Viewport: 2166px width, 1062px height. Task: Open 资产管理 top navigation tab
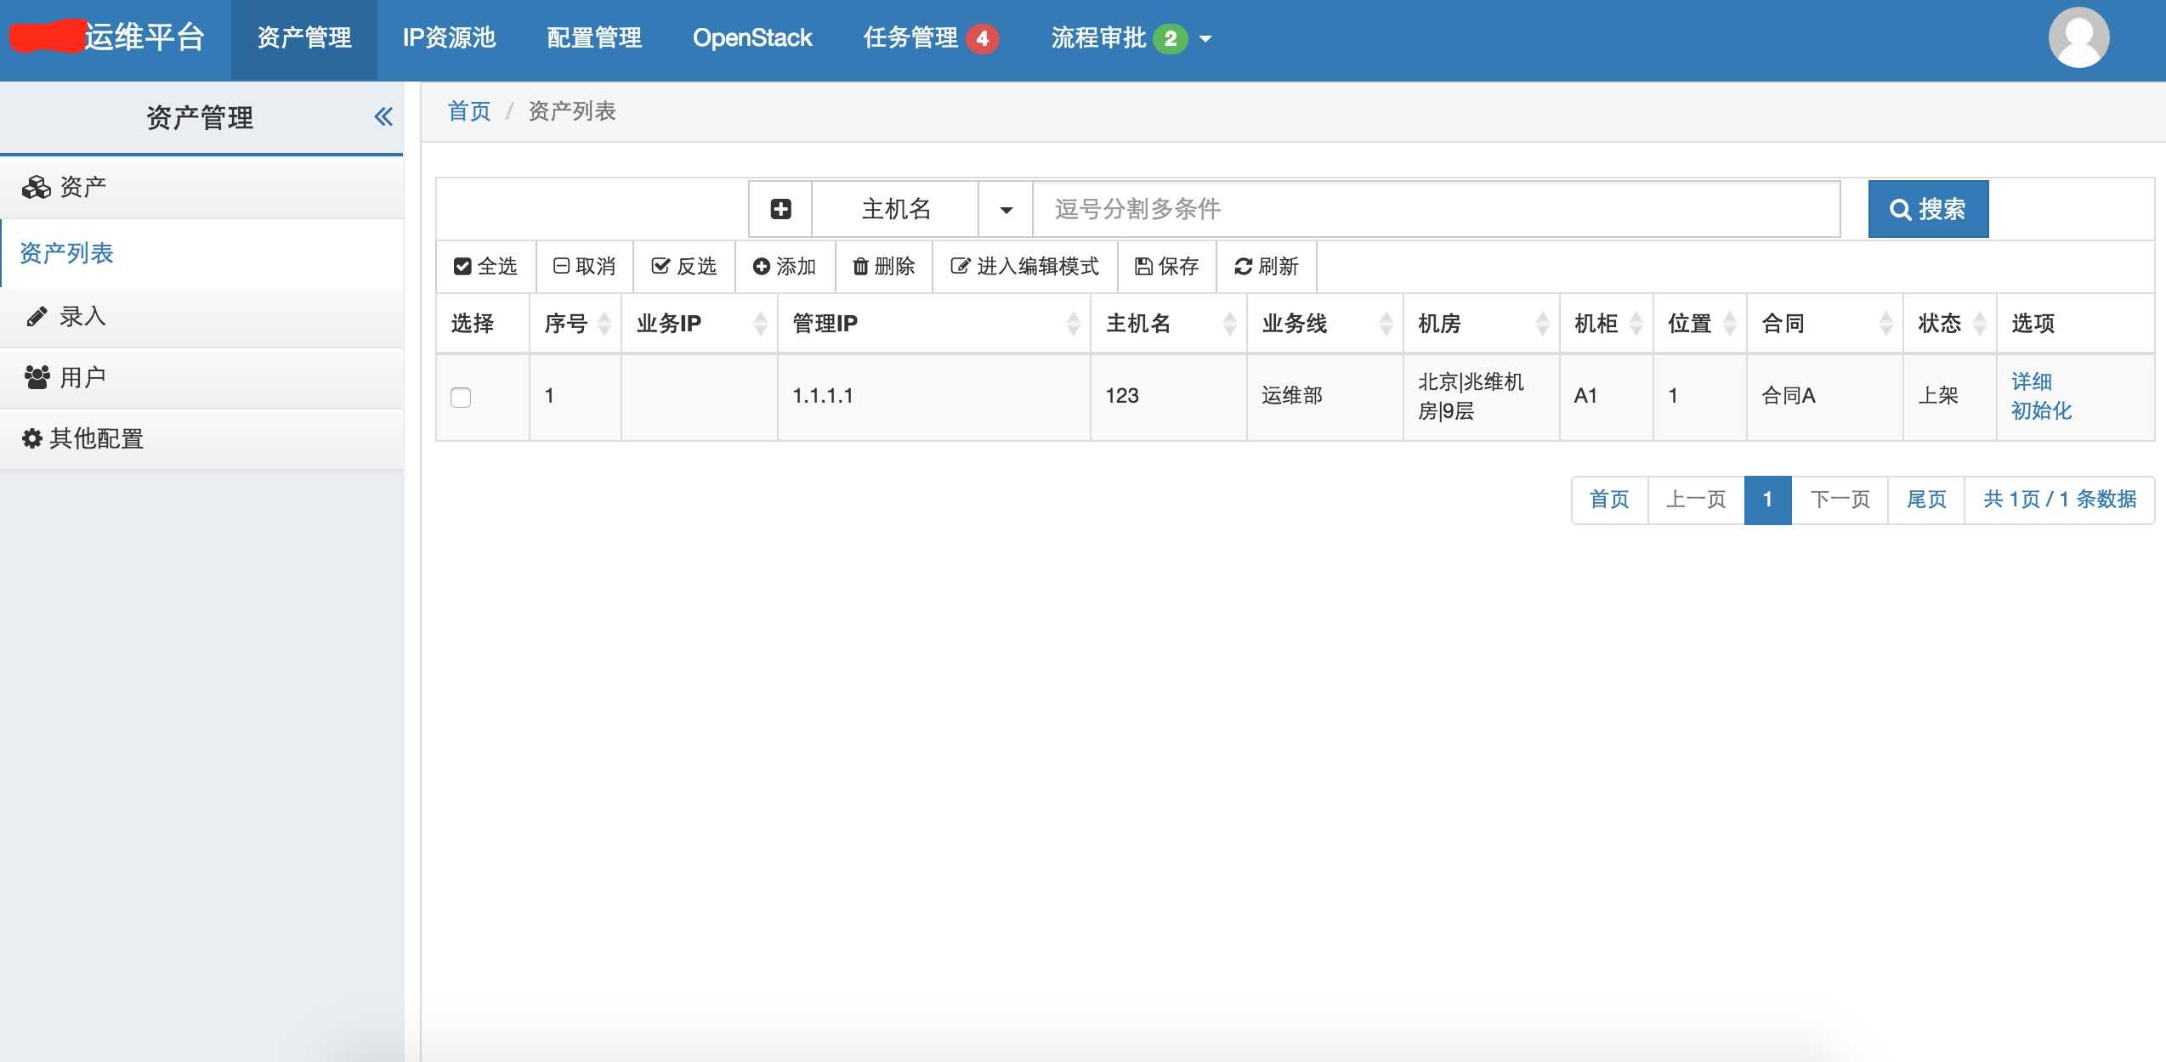pos(303,38)
